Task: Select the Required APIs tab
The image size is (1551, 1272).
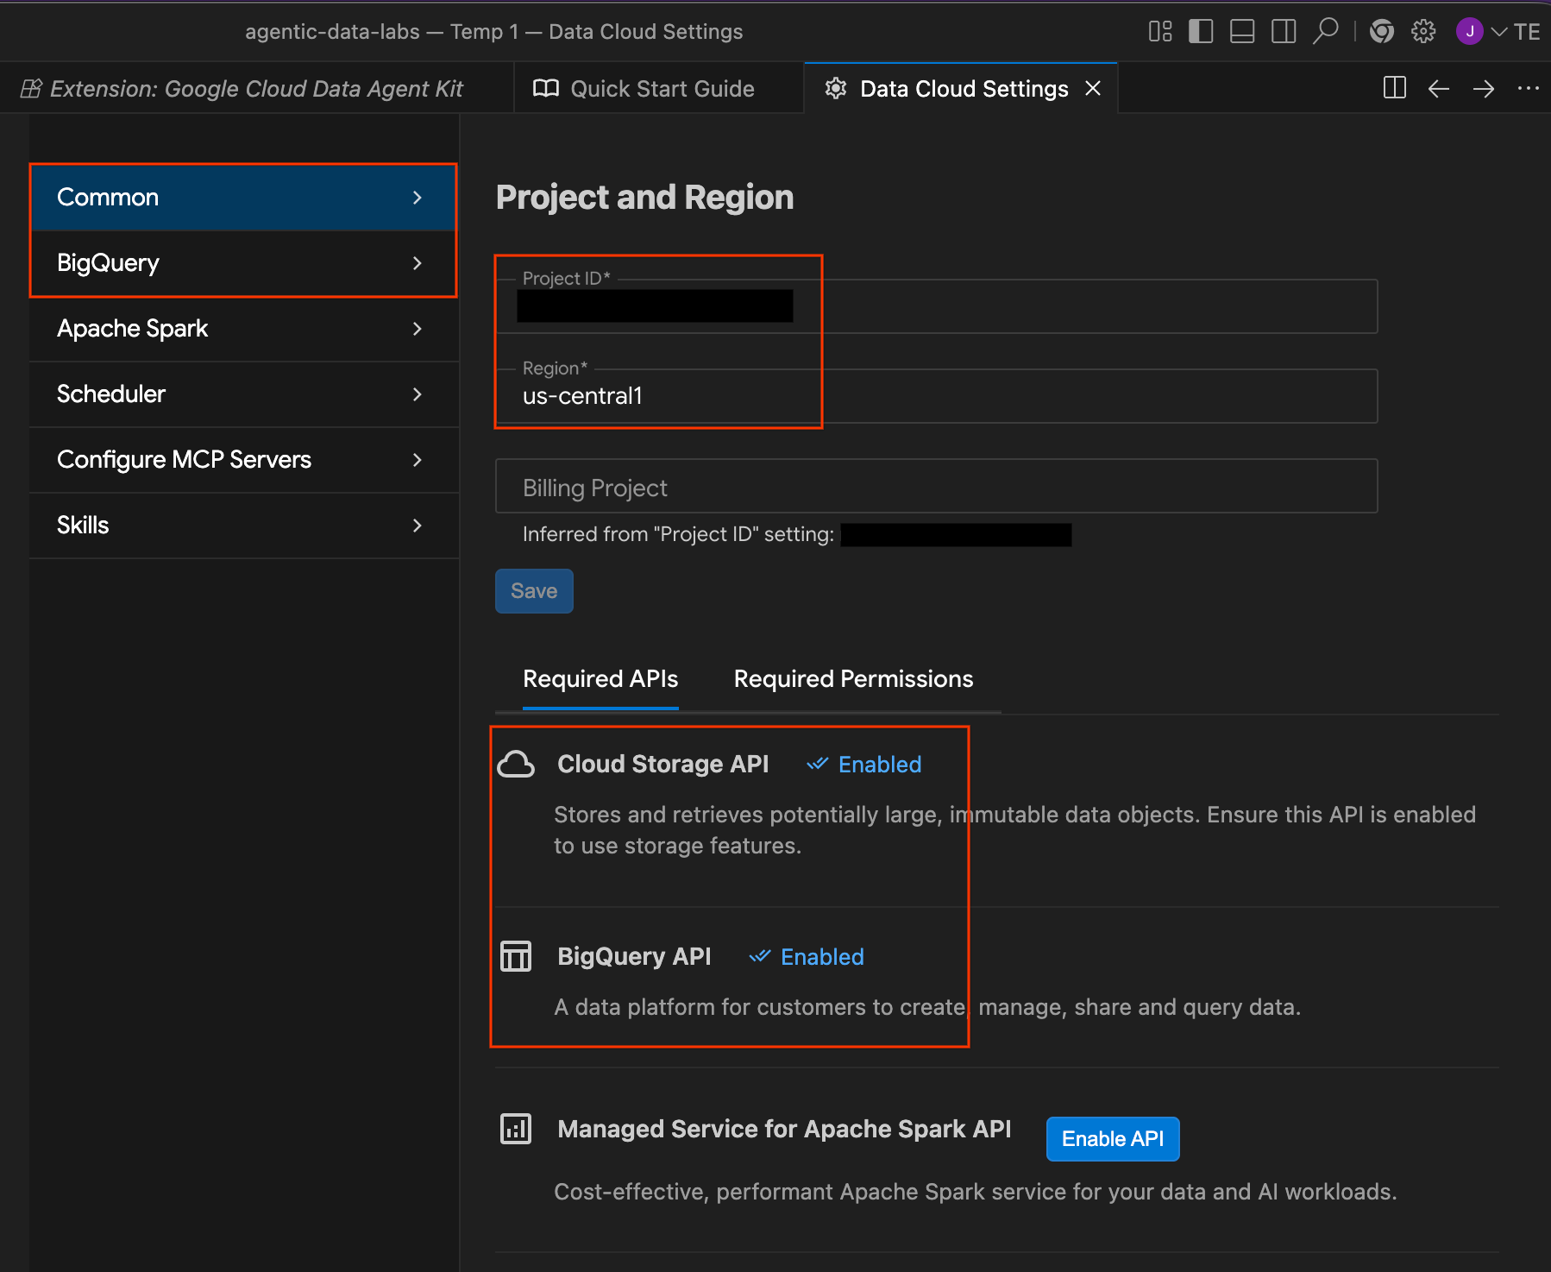Action: [x=600, y=679]
